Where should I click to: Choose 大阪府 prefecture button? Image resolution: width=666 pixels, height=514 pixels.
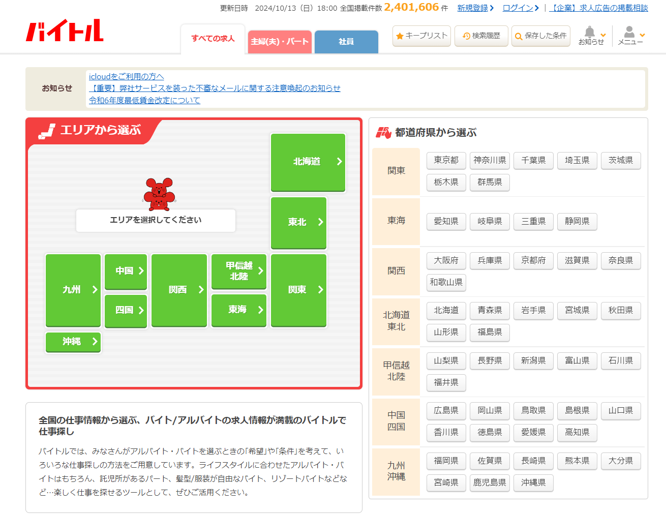[x=446, y=260]
